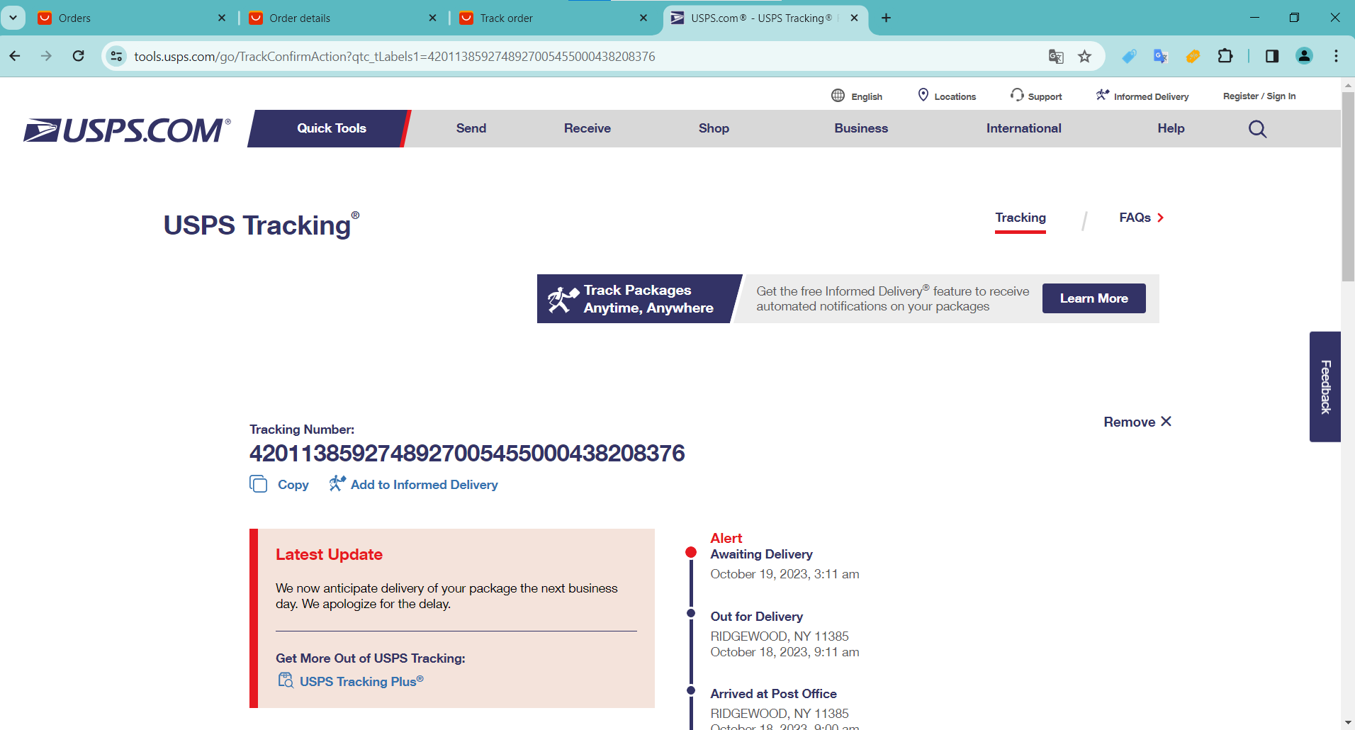
Task: Open the orange coupon extension icon
Action: pos(1193,56)
